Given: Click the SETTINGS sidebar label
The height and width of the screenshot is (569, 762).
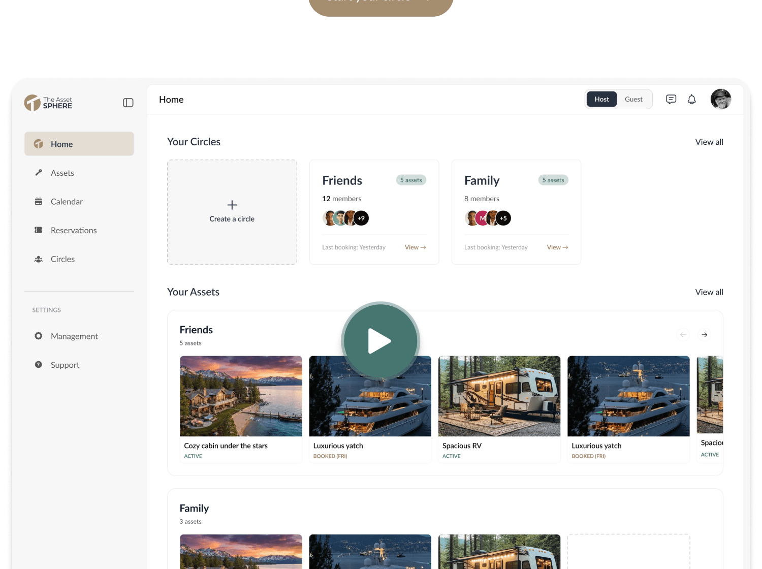Looking at the screenshot, I should [47, 310].
